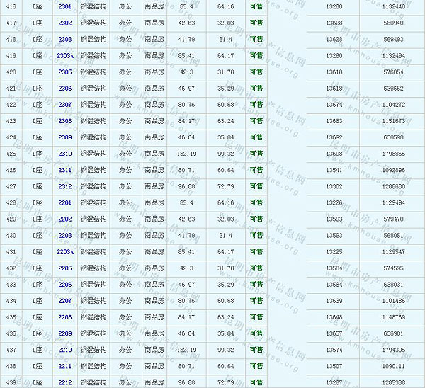The height and width of the screenshot is (388, 425).
Task: Open the 2211 room link
Action: [64, 366]
